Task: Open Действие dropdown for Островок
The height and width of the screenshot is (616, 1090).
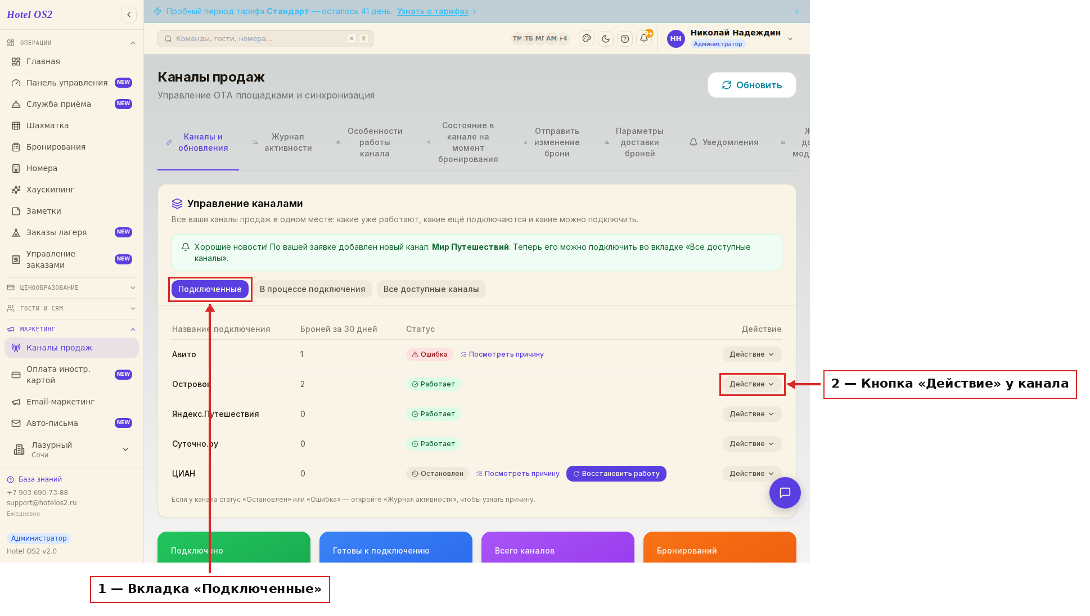Action: click(x=752, y=384)
